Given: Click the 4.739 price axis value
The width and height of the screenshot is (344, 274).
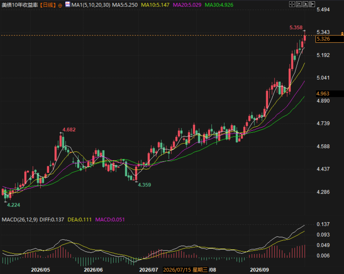Looking at the screenshot, I should pyautogui.click(x=323, y=123).
